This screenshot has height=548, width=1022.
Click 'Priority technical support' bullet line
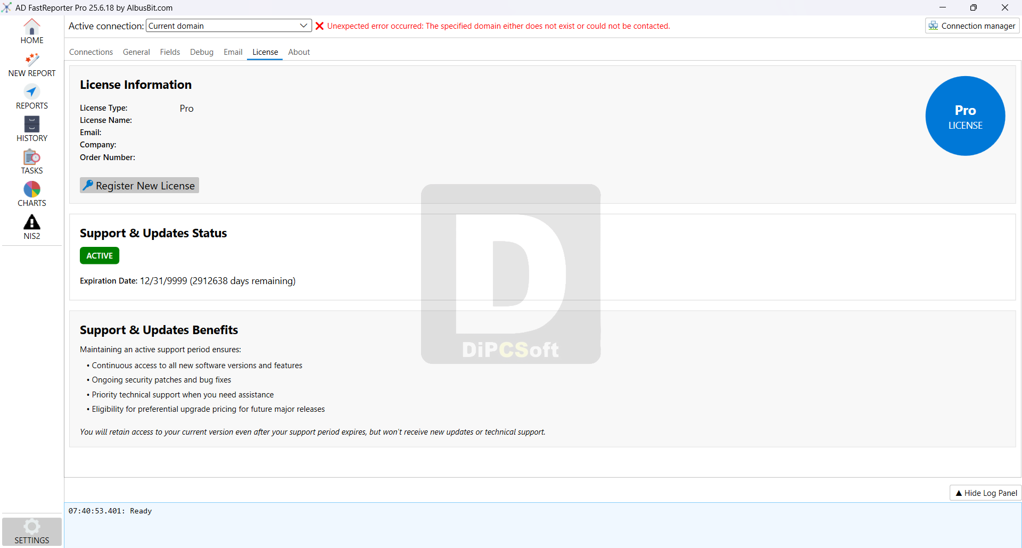tap(183, 395)
